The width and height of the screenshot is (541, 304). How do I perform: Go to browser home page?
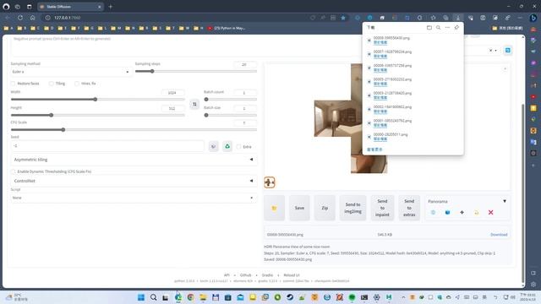point(32,18)
